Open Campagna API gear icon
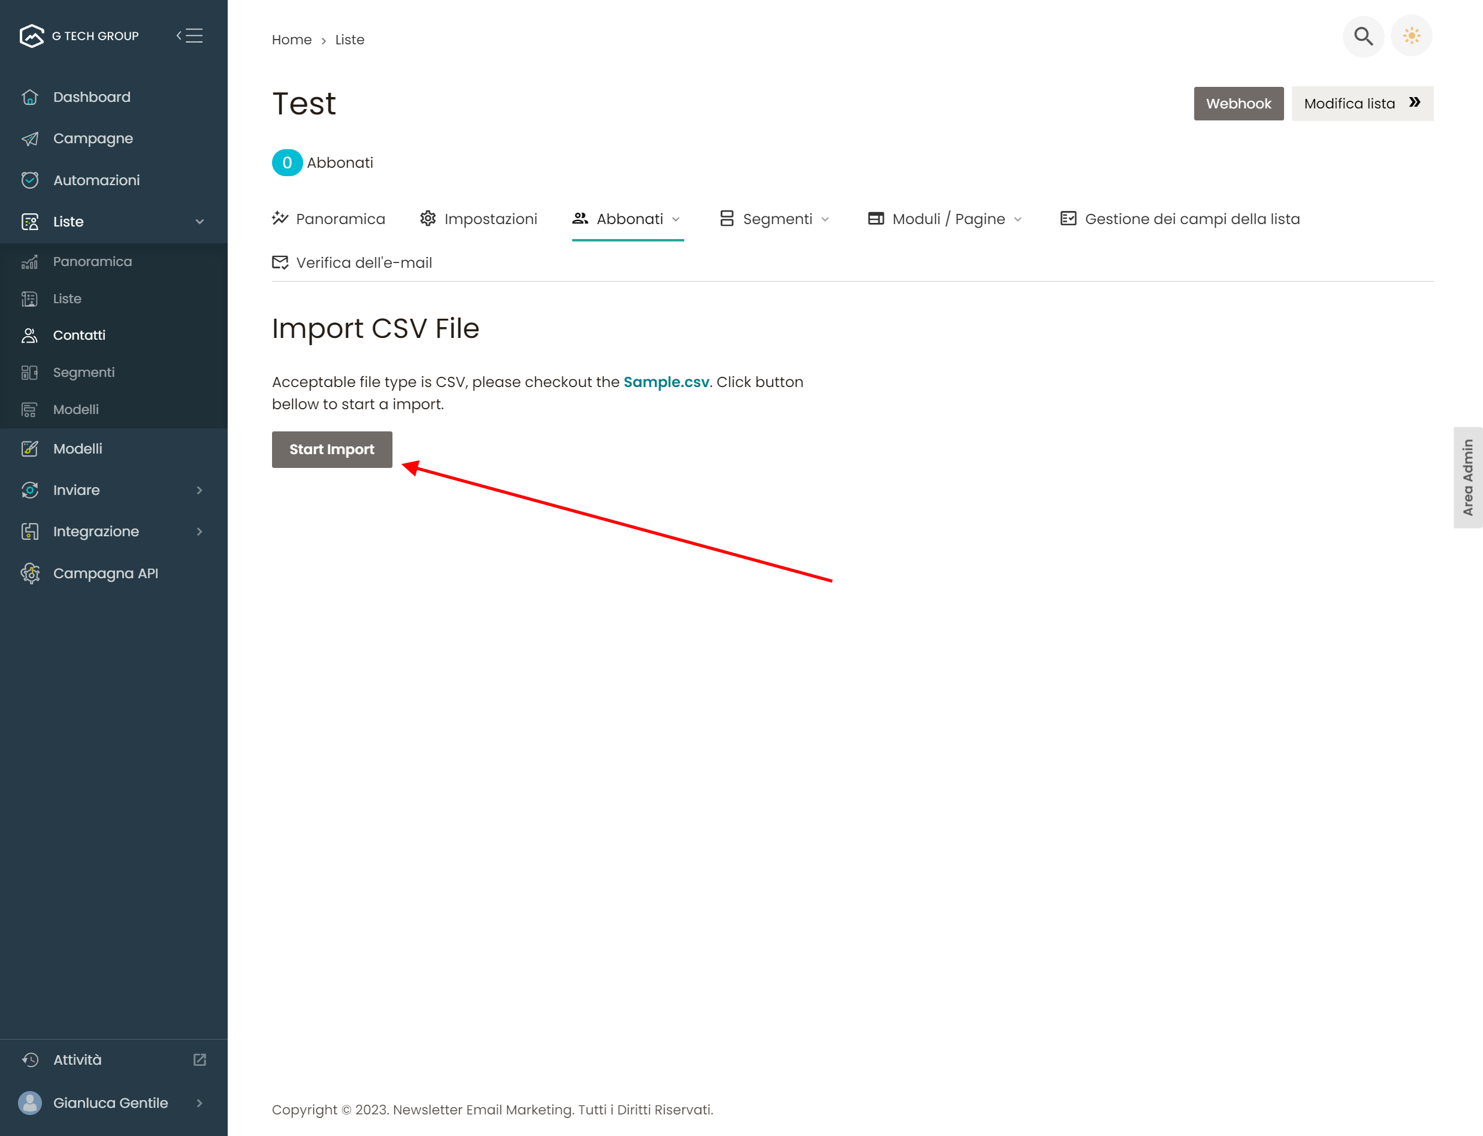The width and height of the screenshot is (1483, 1136). [x=30, y=573]
